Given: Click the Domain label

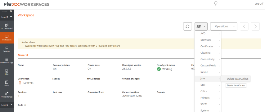Looking at the screenshot, I should (x=161, y=92).
